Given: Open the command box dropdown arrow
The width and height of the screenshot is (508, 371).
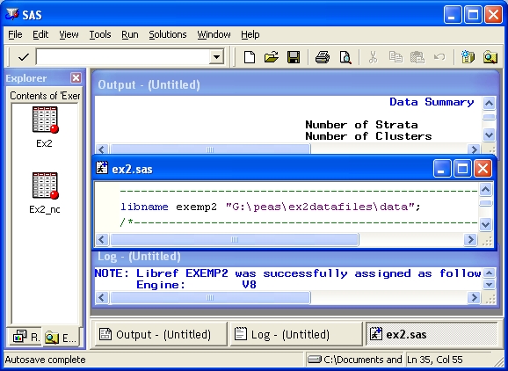Looking at the screenshot, I should [216, 57].
